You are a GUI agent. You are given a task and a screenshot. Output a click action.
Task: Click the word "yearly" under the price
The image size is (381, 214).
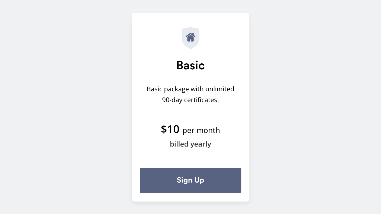coord(201,144)
